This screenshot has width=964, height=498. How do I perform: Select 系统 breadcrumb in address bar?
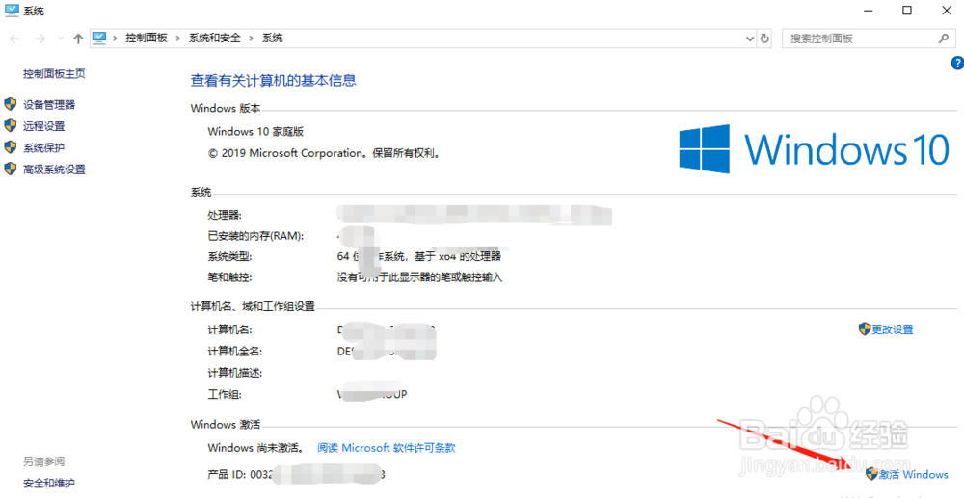pos(273,39)
